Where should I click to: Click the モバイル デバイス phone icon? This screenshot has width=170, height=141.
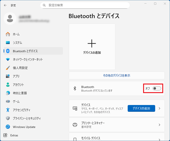tap(75, 139)
